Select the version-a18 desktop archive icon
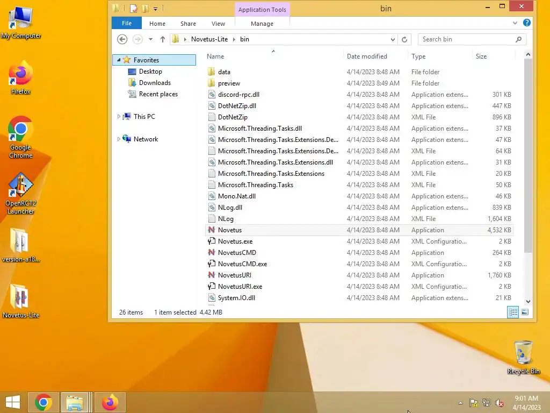The height and width of the screenshot is (413, 550). (x=21, y=245)
